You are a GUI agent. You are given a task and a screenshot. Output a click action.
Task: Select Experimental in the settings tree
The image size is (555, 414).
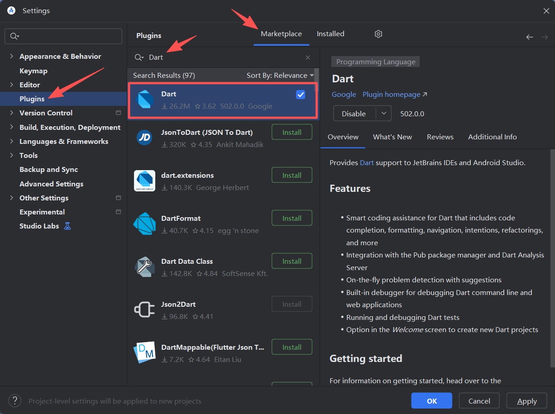coord(42,212)
